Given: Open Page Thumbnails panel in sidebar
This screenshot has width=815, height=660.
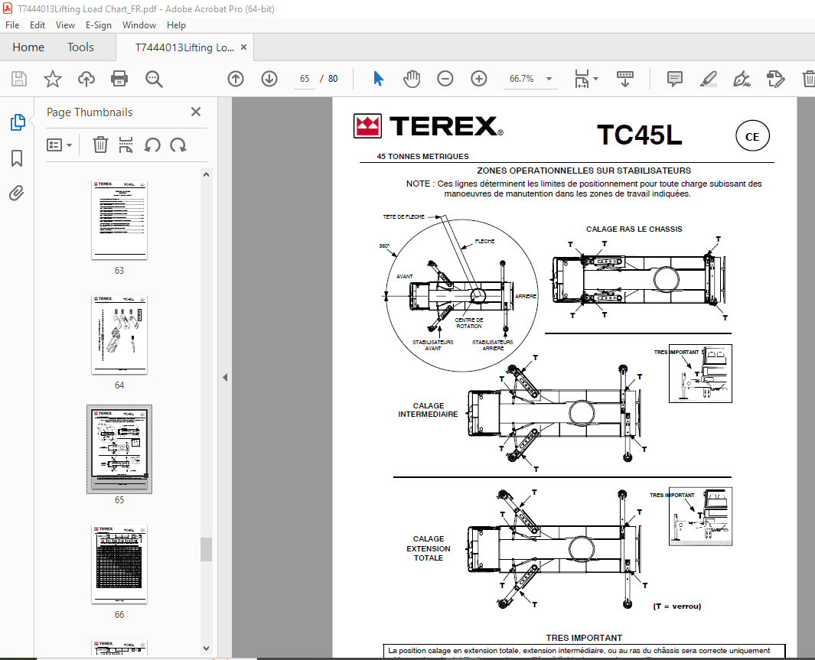Looking at the screenshot, I should pyautogui.click(x=17, y=122).
